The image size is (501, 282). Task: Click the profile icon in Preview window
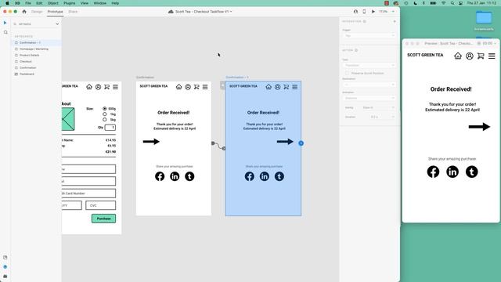point(470,56)
